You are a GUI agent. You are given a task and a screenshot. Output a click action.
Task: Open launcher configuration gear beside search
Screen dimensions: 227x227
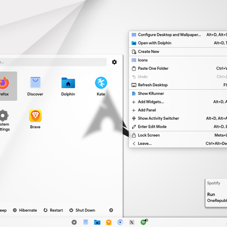coord(114,62)
